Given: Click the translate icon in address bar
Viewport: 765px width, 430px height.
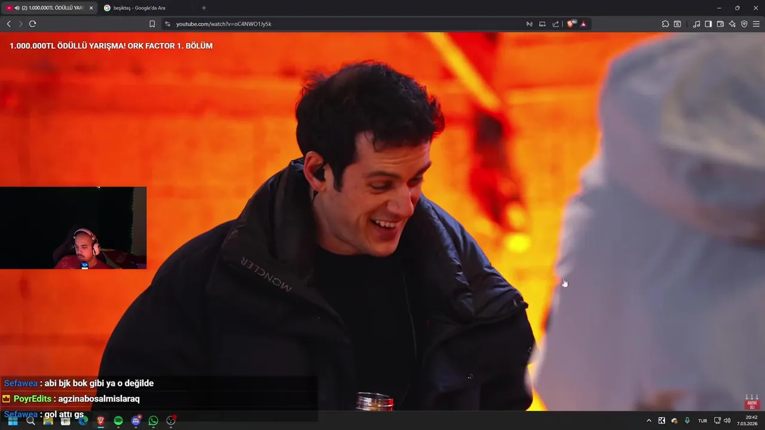Looking at the screenshot, I should pyautogui.click(x=529, y=24).
